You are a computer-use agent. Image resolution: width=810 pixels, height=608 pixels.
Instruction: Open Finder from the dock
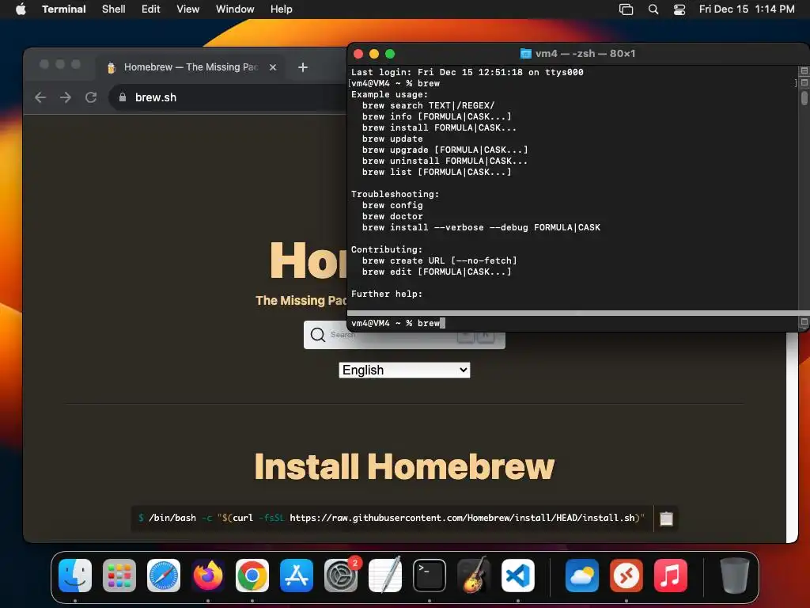coord(75,576)
